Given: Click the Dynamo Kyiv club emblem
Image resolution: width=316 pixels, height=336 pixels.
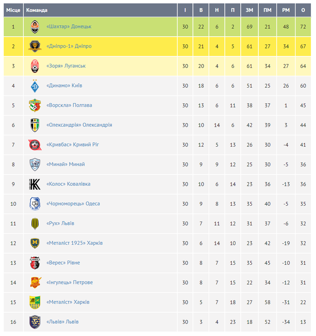Looking at the screenshot, I should pyautogui.click(x=35, y=86).
